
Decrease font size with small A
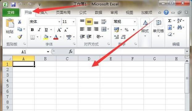pyautogui.click(x=66, y=30)
